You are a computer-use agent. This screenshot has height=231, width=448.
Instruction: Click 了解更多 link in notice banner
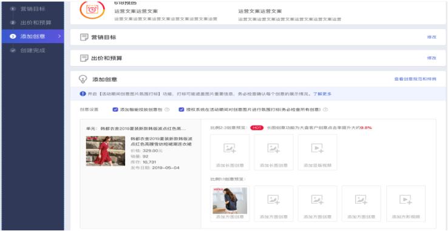tap(322, 93)
